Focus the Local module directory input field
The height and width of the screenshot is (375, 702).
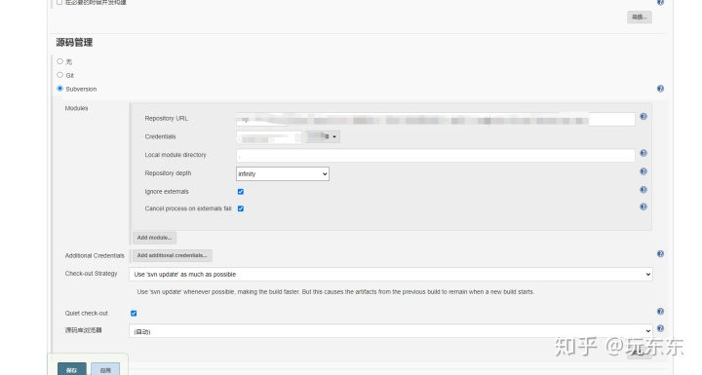[x=436, y=155]
